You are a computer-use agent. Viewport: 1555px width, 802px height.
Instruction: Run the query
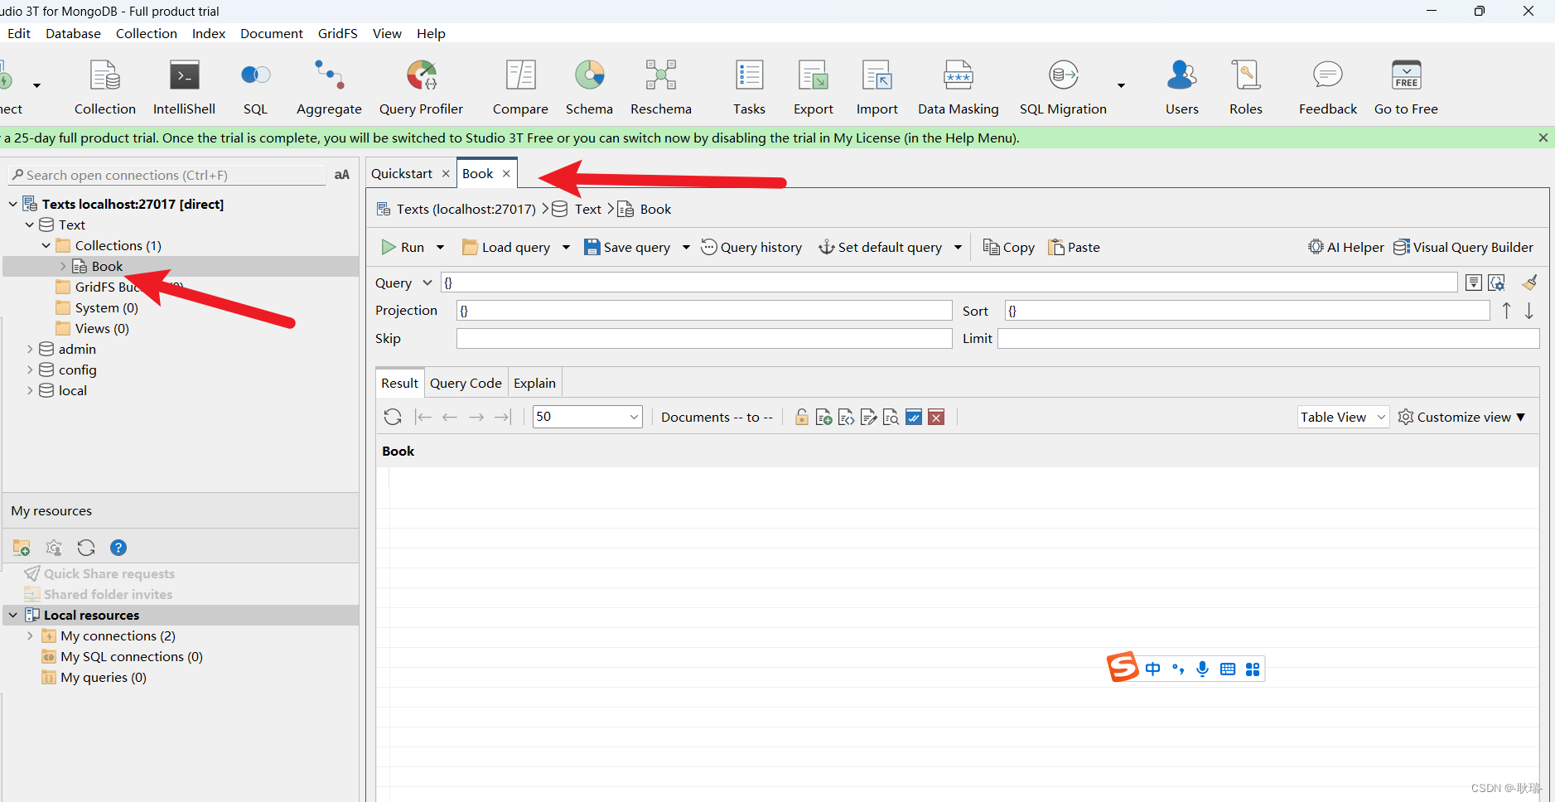(403, 247)
